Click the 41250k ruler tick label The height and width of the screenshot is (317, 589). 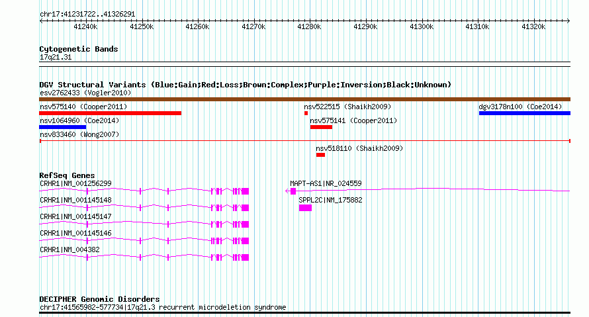coord(142,26)
